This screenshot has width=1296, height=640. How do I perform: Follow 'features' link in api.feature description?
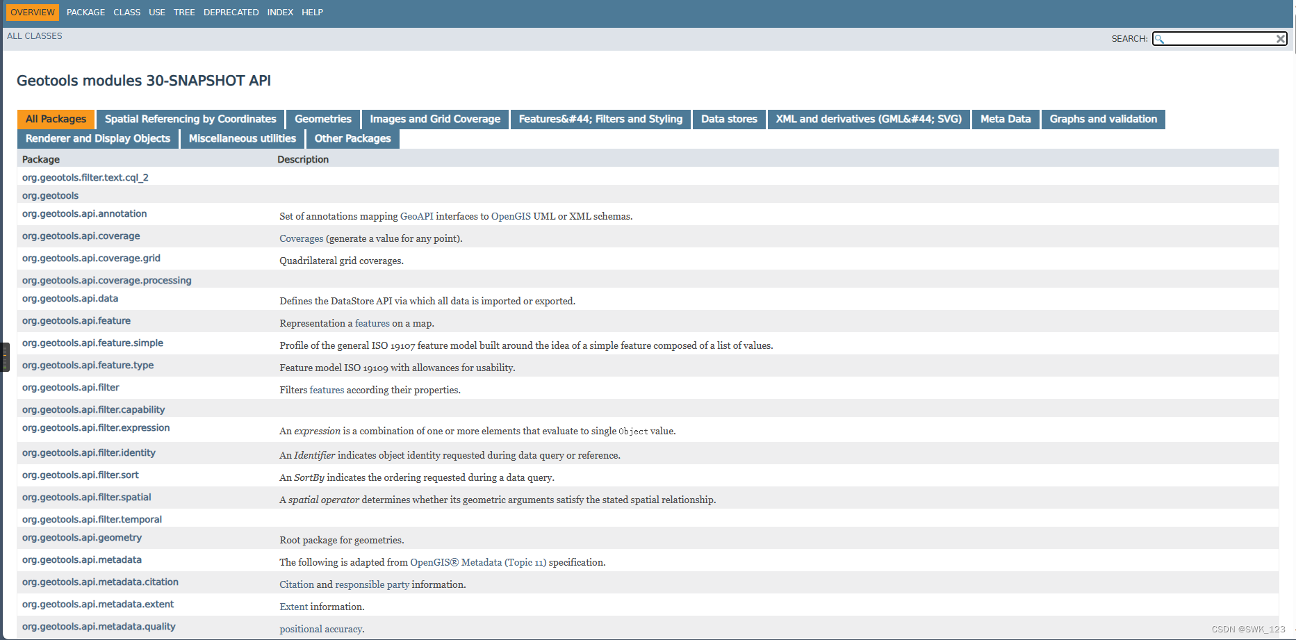372,324
